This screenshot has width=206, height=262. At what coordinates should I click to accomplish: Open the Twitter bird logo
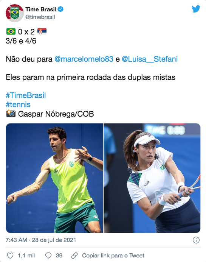coord(196,9)
